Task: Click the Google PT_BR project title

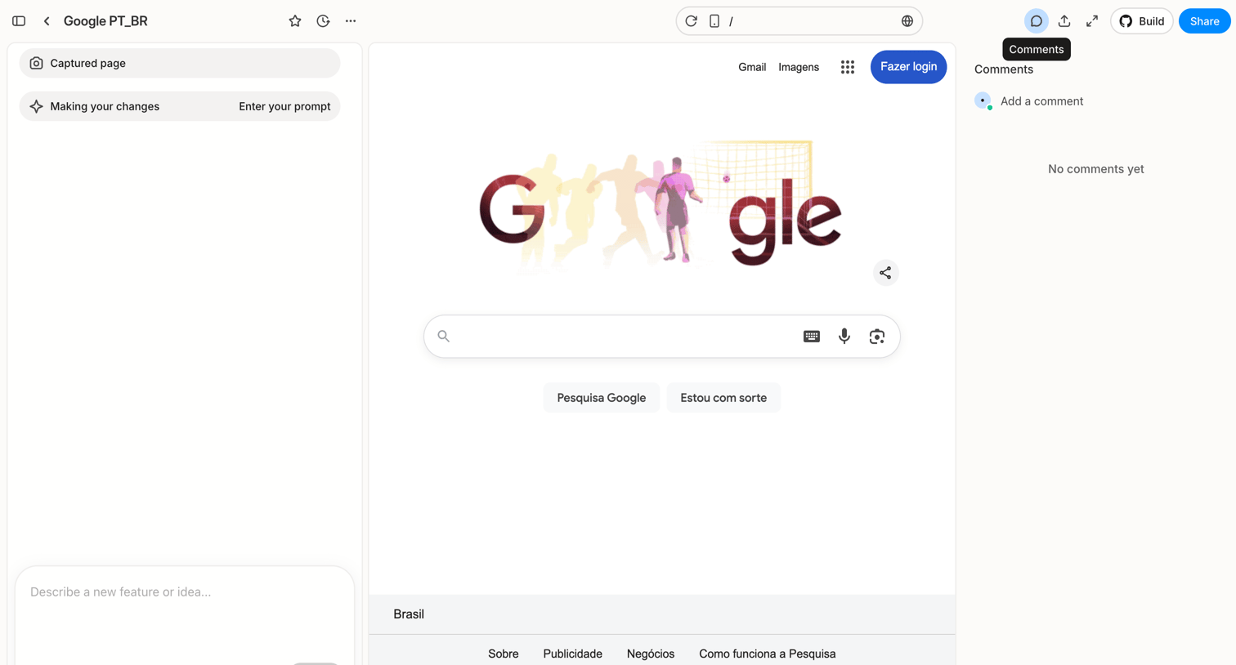Action: 105,21
